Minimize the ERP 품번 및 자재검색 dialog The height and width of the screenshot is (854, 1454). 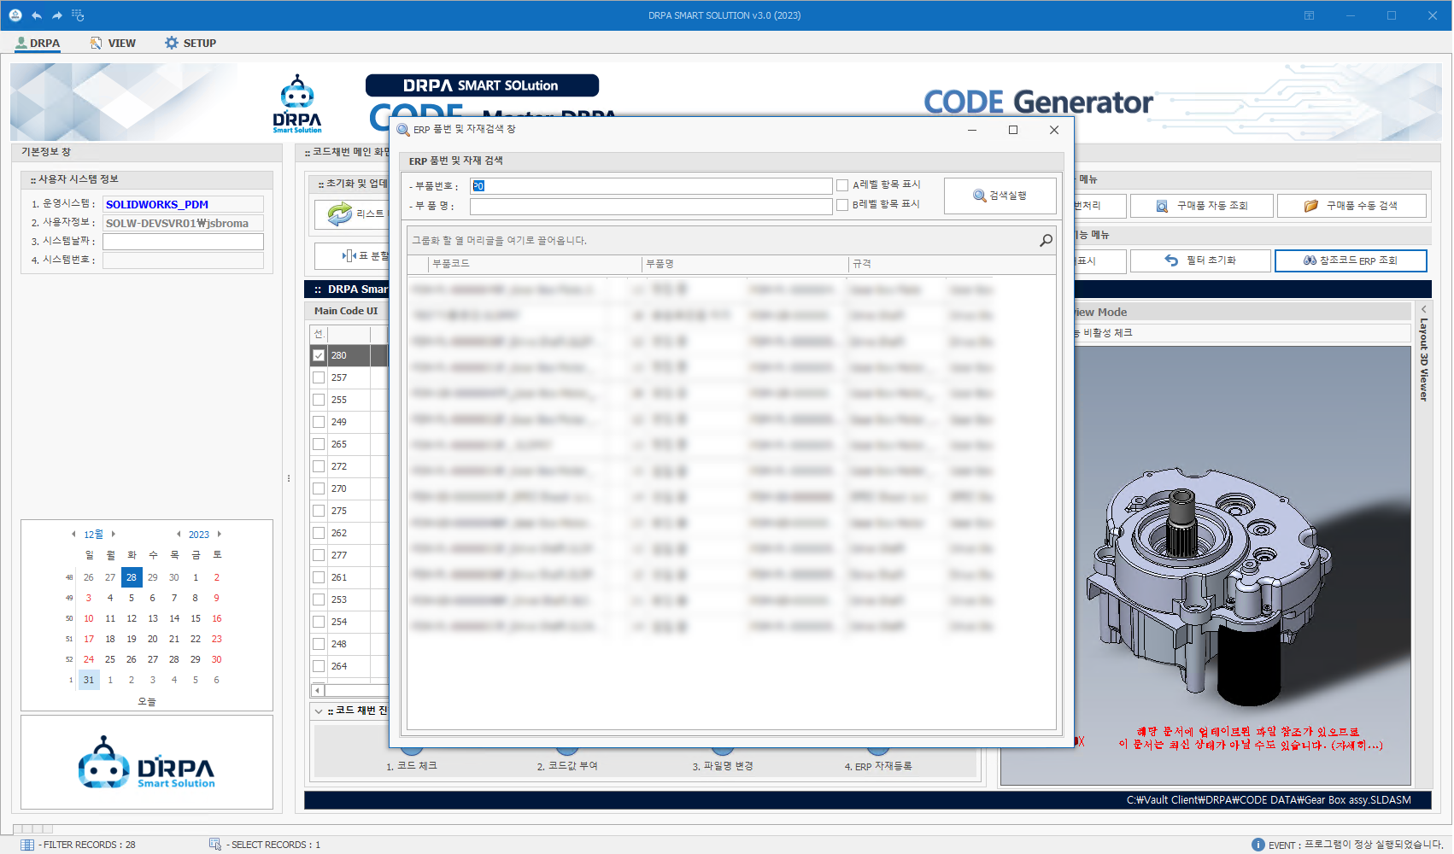pyautogui.click(x=972, y=130)
